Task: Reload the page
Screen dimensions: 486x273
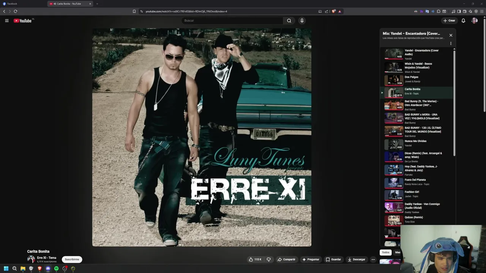Action: (x=16, y=11)
